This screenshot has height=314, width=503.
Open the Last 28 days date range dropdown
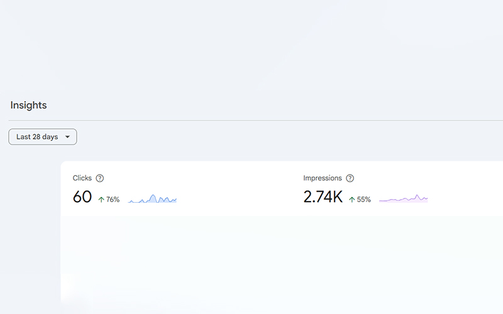43,137
